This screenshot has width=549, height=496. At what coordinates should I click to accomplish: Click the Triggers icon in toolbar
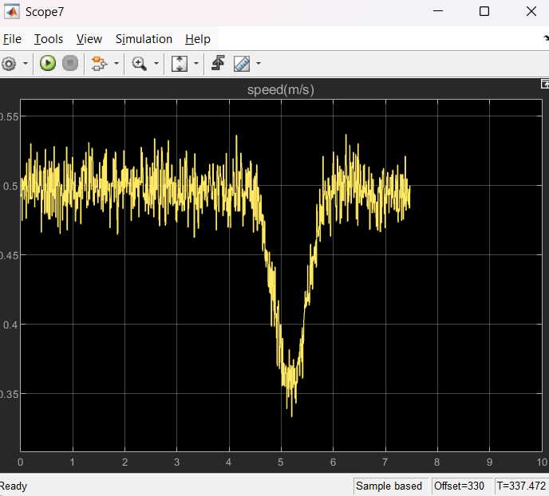coord(218,63)
